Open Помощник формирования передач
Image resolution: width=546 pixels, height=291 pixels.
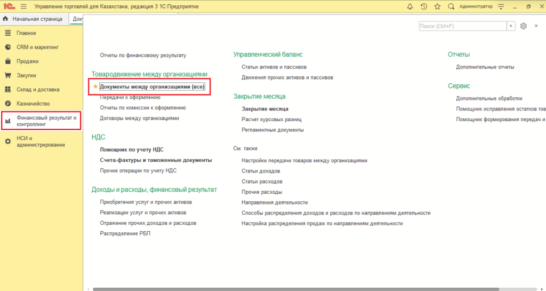[501, 120]
